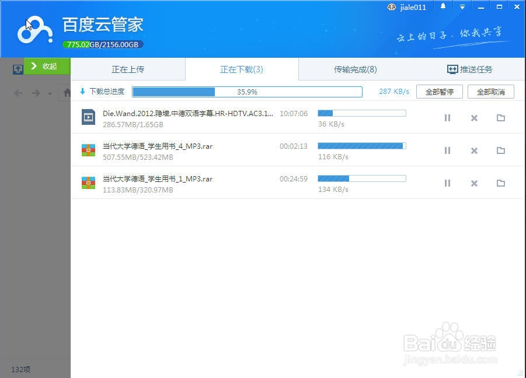
Task: Click jiale011 username
Action: (x=413, y=8)
